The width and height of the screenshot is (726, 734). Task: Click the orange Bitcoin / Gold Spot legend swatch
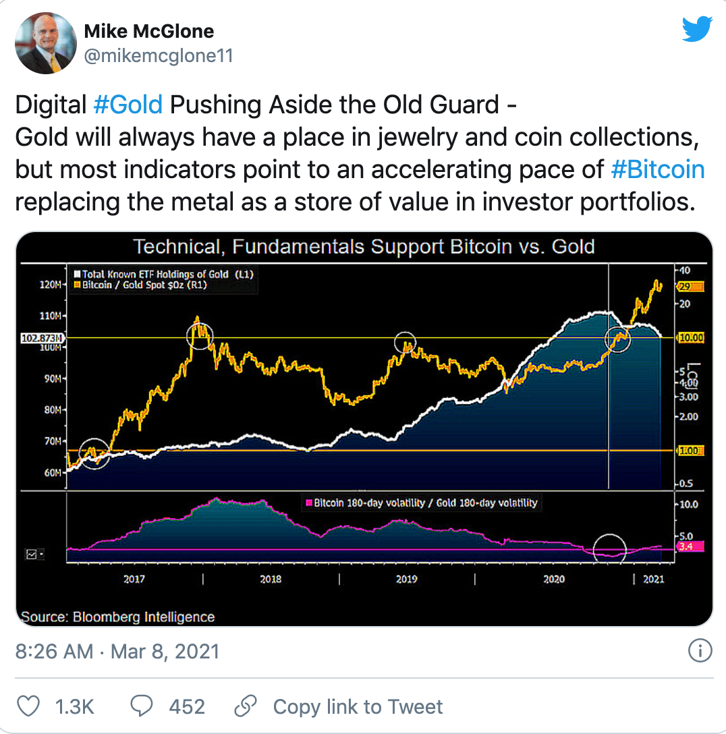78,285
